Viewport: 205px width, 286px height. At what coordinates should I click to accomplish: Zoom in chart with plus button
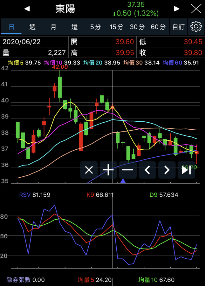tap(108, 170)
